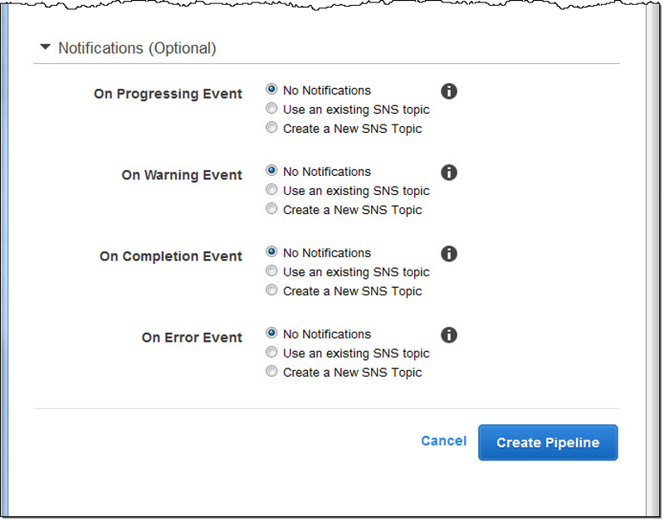Create a New SNS Topic for Completion Event
This screenshot has width=664, height=521.
pos(271,290)
